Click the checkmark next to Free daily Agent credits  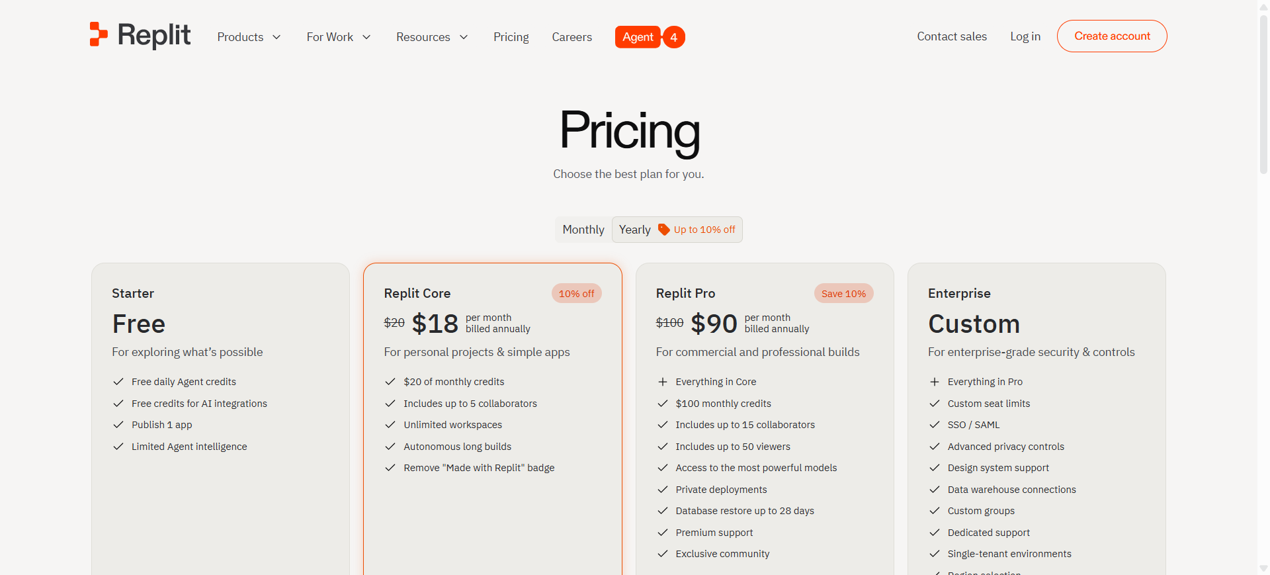point(118,382)
